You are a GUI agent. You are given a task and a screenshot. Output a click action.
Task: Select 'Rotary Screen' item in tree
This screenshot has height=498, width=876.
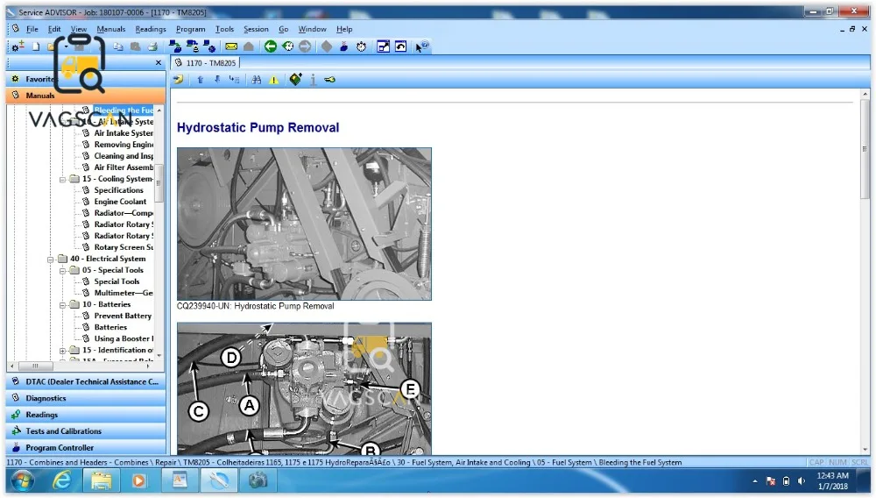point(124,247)
